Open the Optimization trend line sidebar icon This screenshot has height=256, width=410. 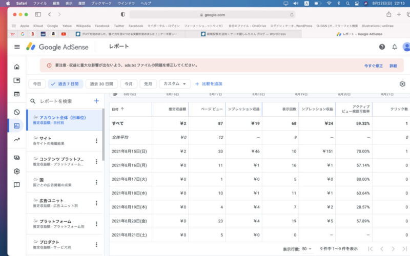pos(17,139)
